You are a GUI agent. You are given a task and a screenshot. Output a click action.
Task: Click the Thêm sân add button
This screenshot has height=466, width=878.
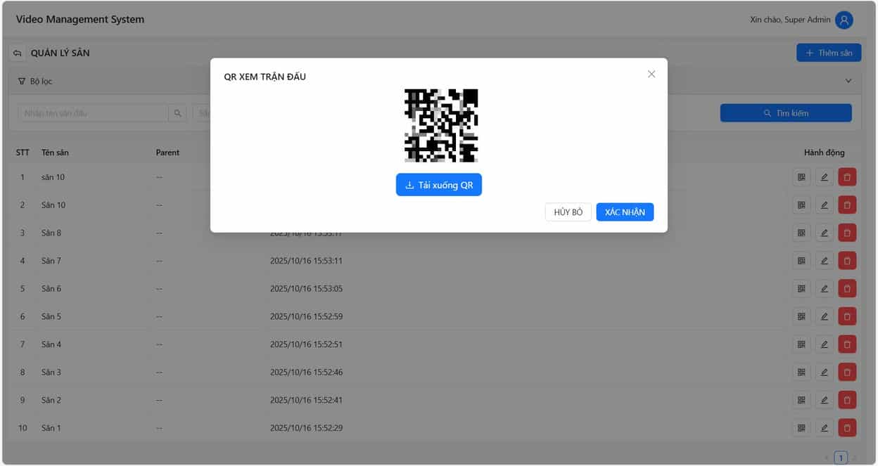828,53
